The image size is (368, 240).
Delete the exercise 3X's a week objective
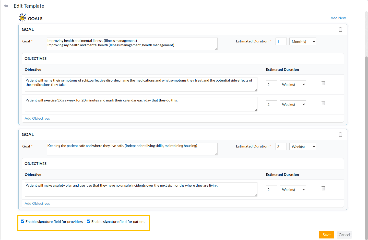click(323, 103)
